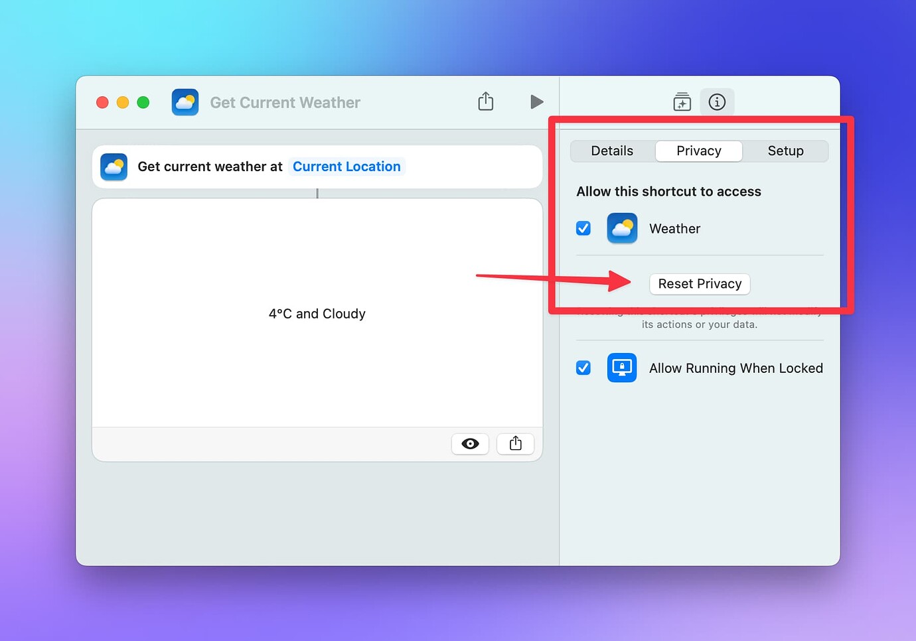
Task: Click the share icon in the title bar
Action: tap(486, 102)
